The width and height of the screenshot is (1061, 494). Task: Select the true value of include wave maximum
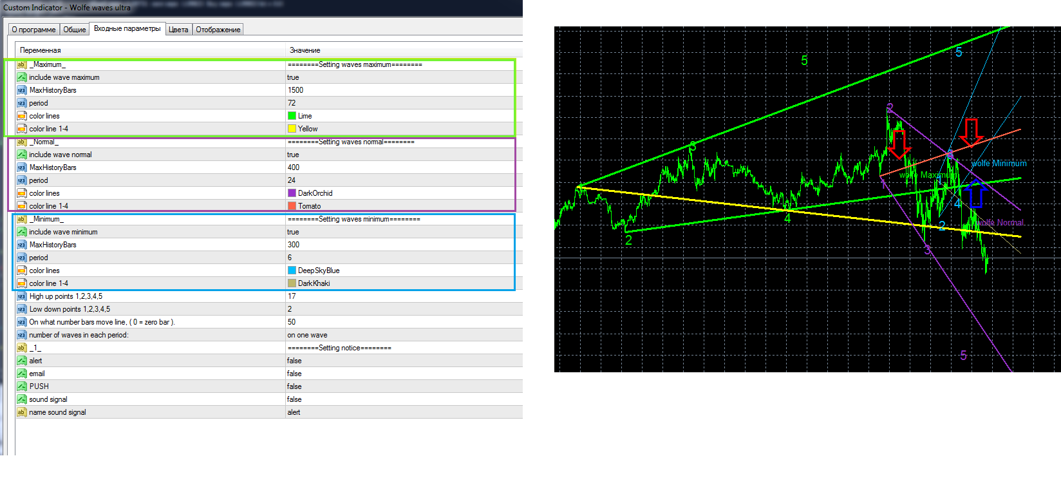click(293, 77)
